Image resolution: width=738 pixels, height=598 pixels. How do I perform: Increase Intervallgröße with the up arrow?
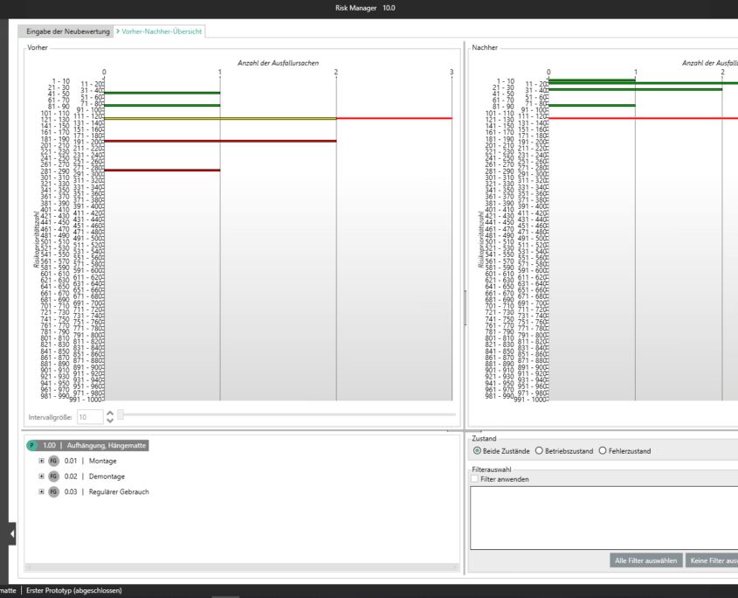(109, 413)
